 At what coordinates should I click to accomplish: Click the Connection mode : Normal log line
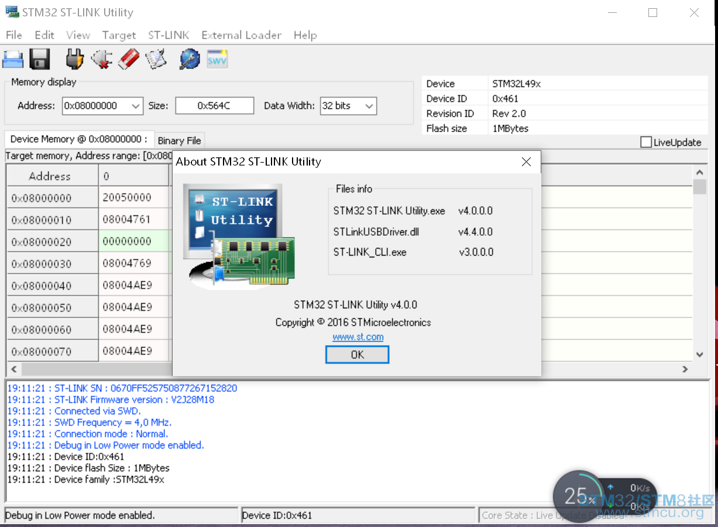[x=88, y=433]
